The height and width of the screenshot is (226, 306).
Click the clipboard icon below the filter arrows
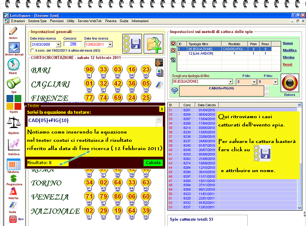click(x=173, y=60)
